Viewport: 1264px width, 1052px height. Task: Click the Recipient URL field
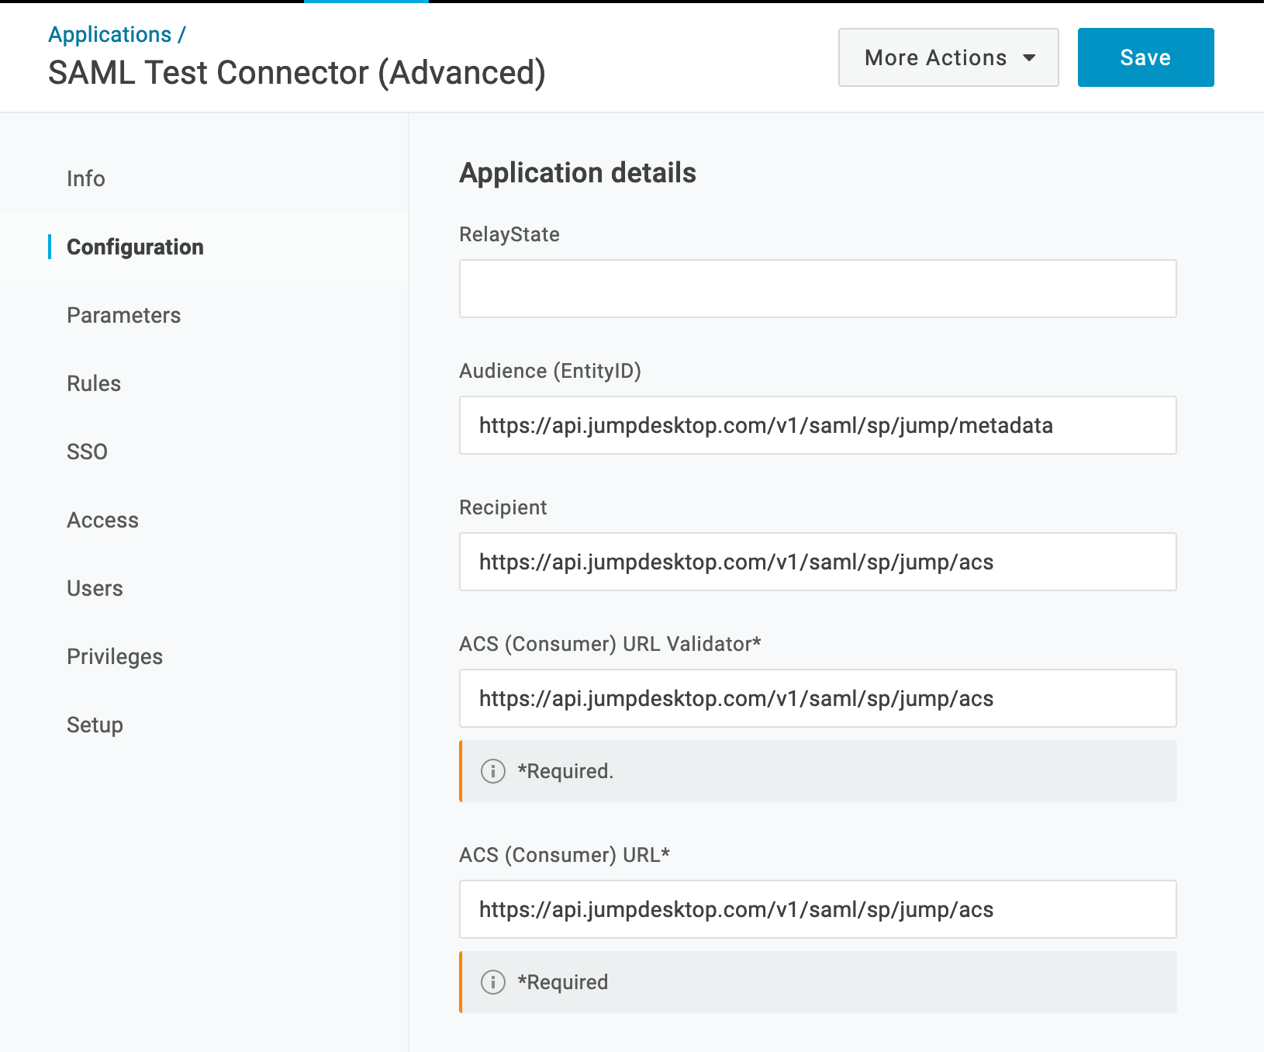[818, 562]
